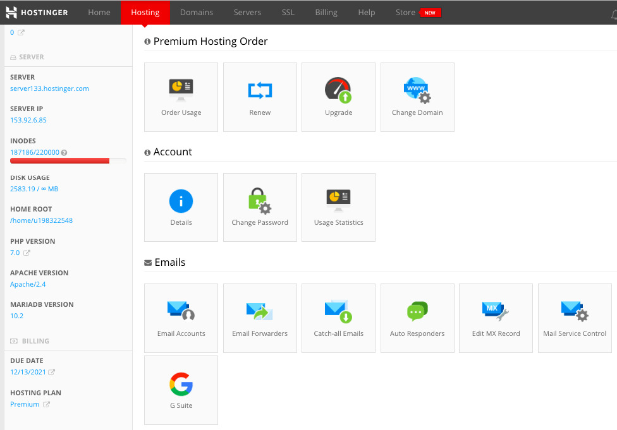
Task: Open the Change Domain tool
Action: 417,97
